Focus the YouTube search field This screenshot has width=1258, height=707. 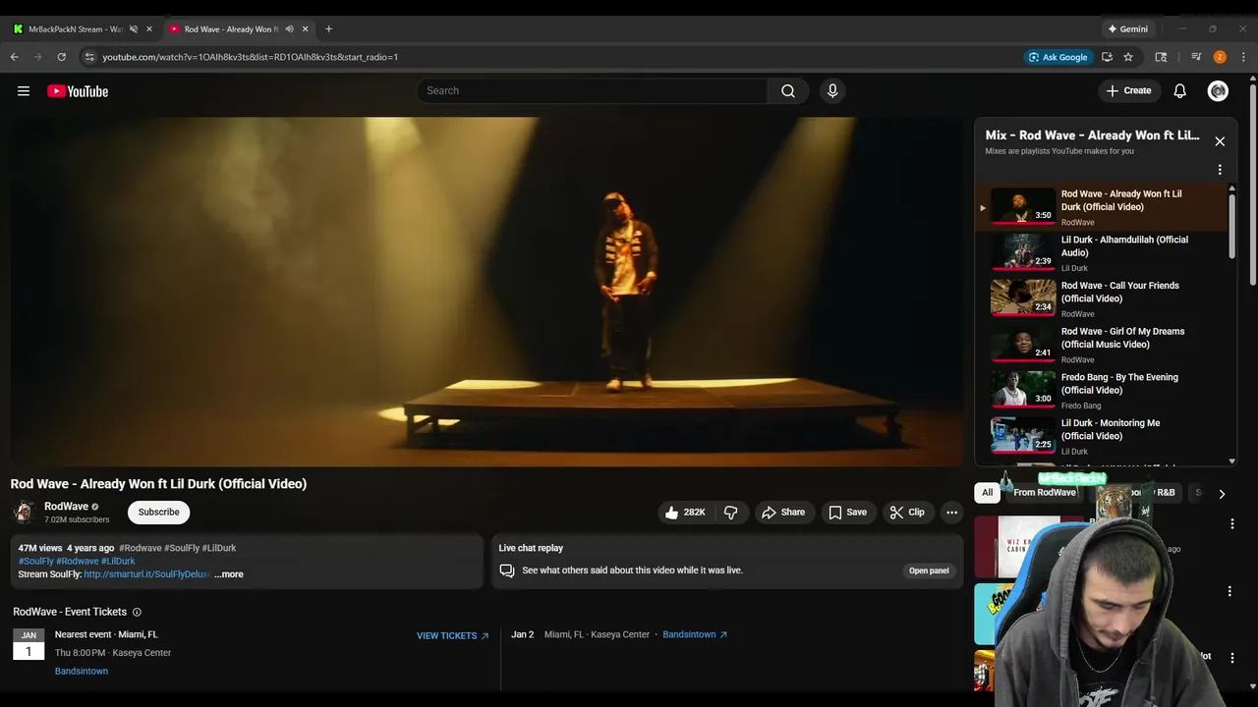coord(592,91)
